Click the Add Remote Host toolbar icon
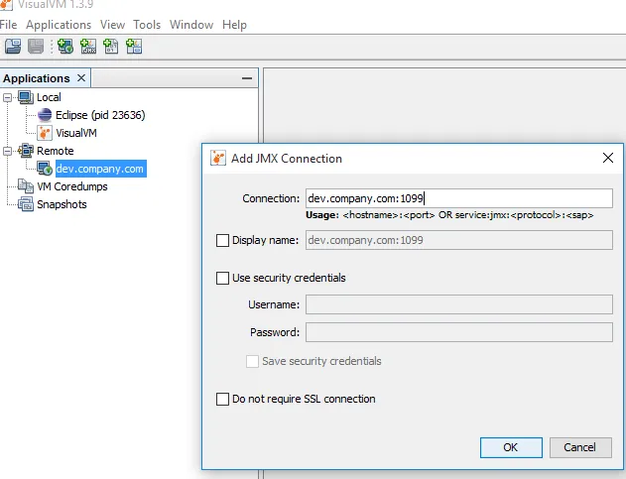The height and width of the screenshot is (479, 626). point(65,47)
